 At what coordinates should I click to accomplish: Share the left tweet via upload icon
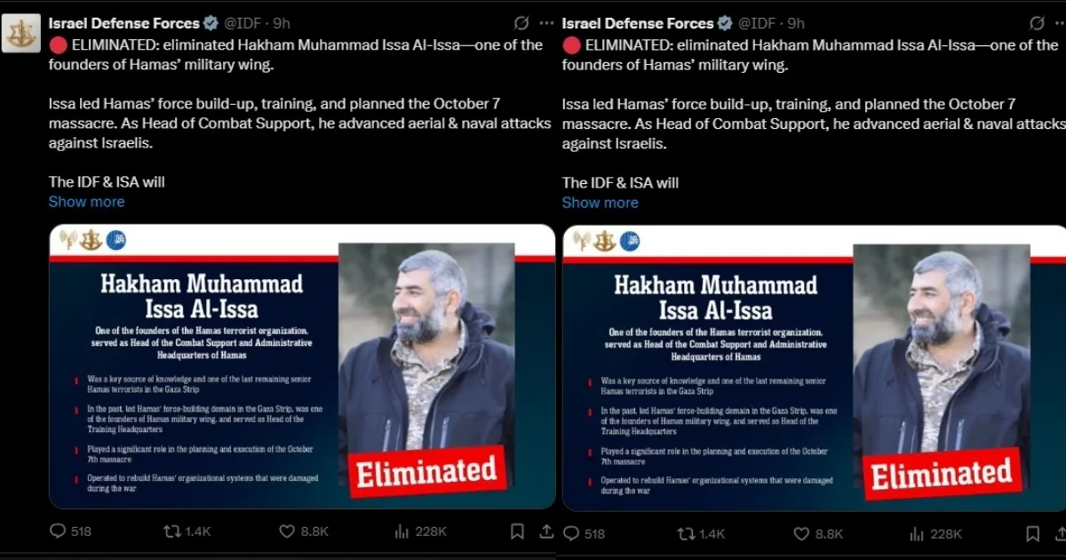(x=546, y=532)
